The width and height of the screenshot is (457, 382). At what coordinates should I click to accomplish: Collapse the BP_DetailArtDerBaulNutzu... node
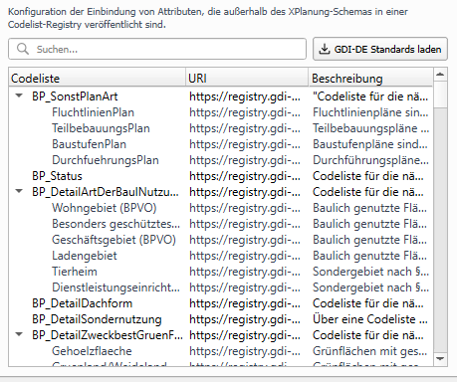point(19,192)
